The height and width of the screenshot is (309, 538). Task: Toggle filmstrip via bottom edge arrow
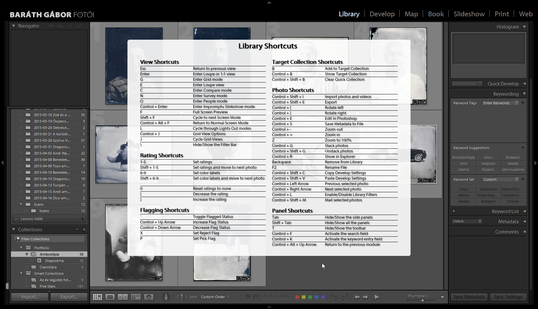[x=269, y=307]
